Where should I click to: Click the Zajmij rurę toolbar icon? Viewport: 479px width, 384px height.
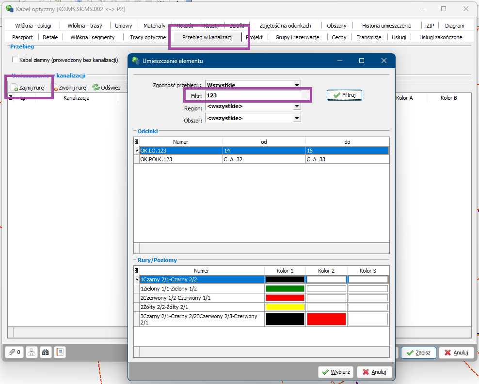(16, 88)
